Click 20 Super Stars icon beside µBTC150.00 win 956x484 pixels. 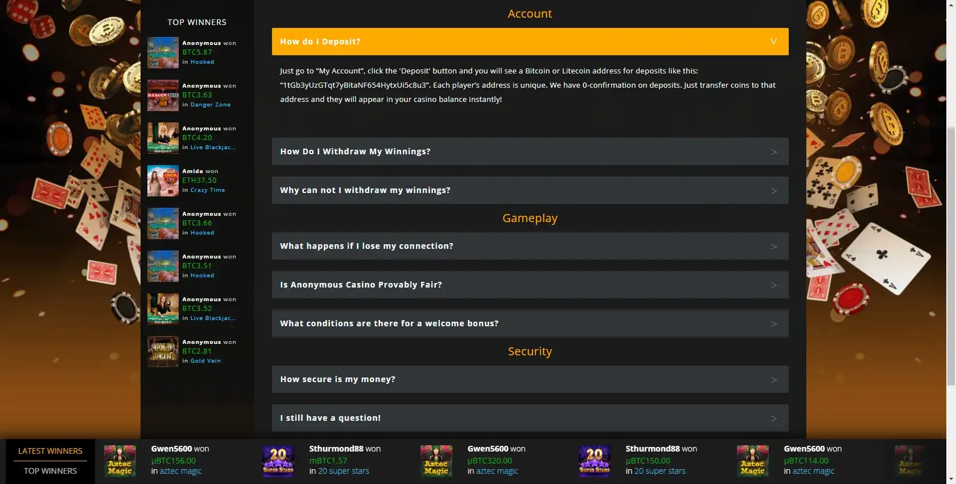pyautogui.click(x=595, y=461)
